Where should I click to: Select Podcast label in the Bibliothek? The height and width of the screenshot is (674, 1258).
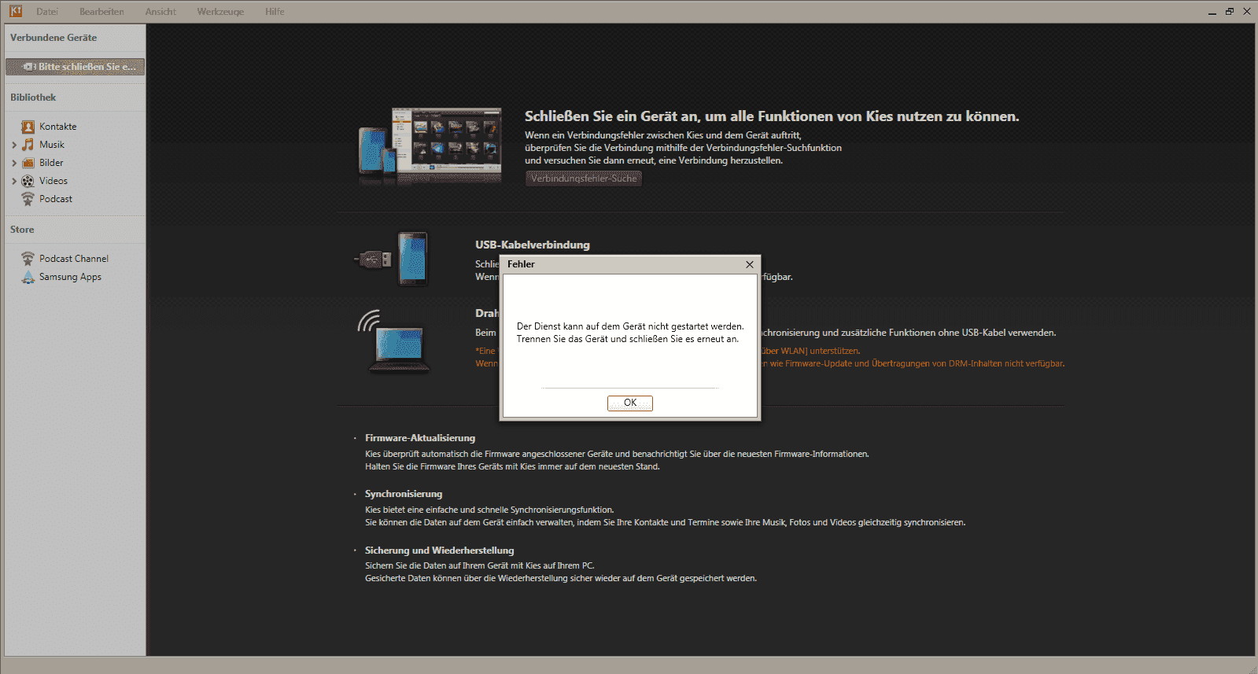56,199
